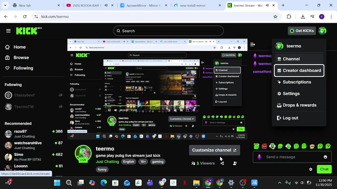Insert the red-cap emote
The width and height of the screenshot is (337, 189).
pyautogui.click(x=312, y=146)
